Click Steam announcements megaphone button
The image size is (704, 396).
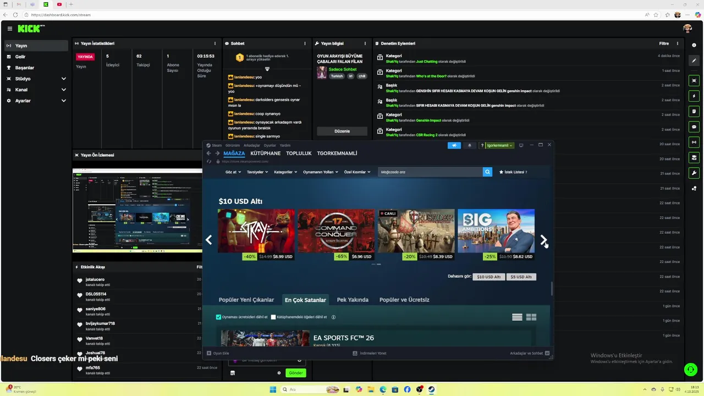point(454,145)
